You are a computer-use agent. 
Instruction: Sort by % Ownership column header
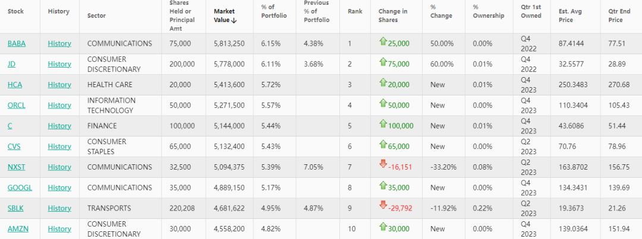489,11
